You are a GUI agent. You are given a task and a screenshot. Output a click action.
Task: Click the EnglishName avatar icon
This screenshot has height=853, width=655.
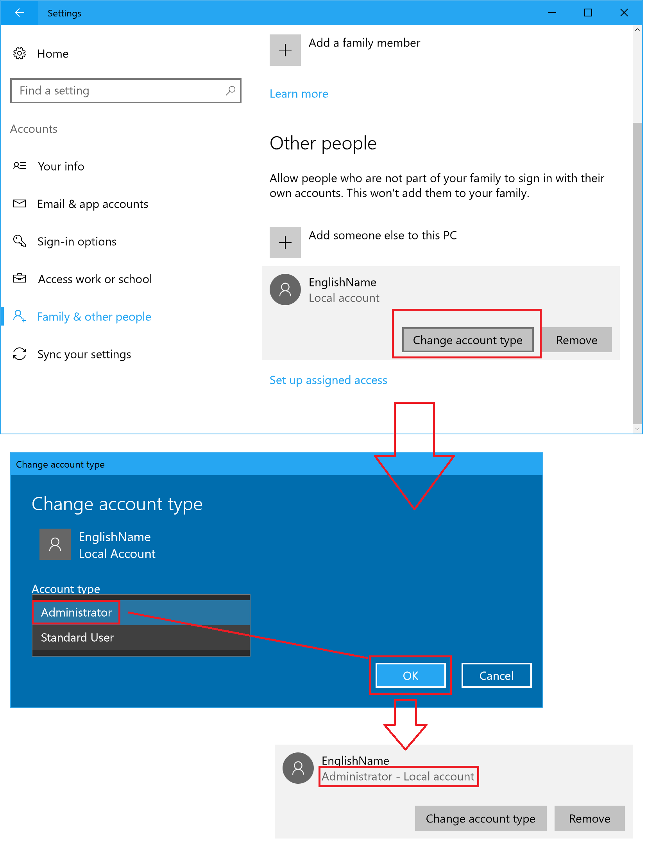285,290
